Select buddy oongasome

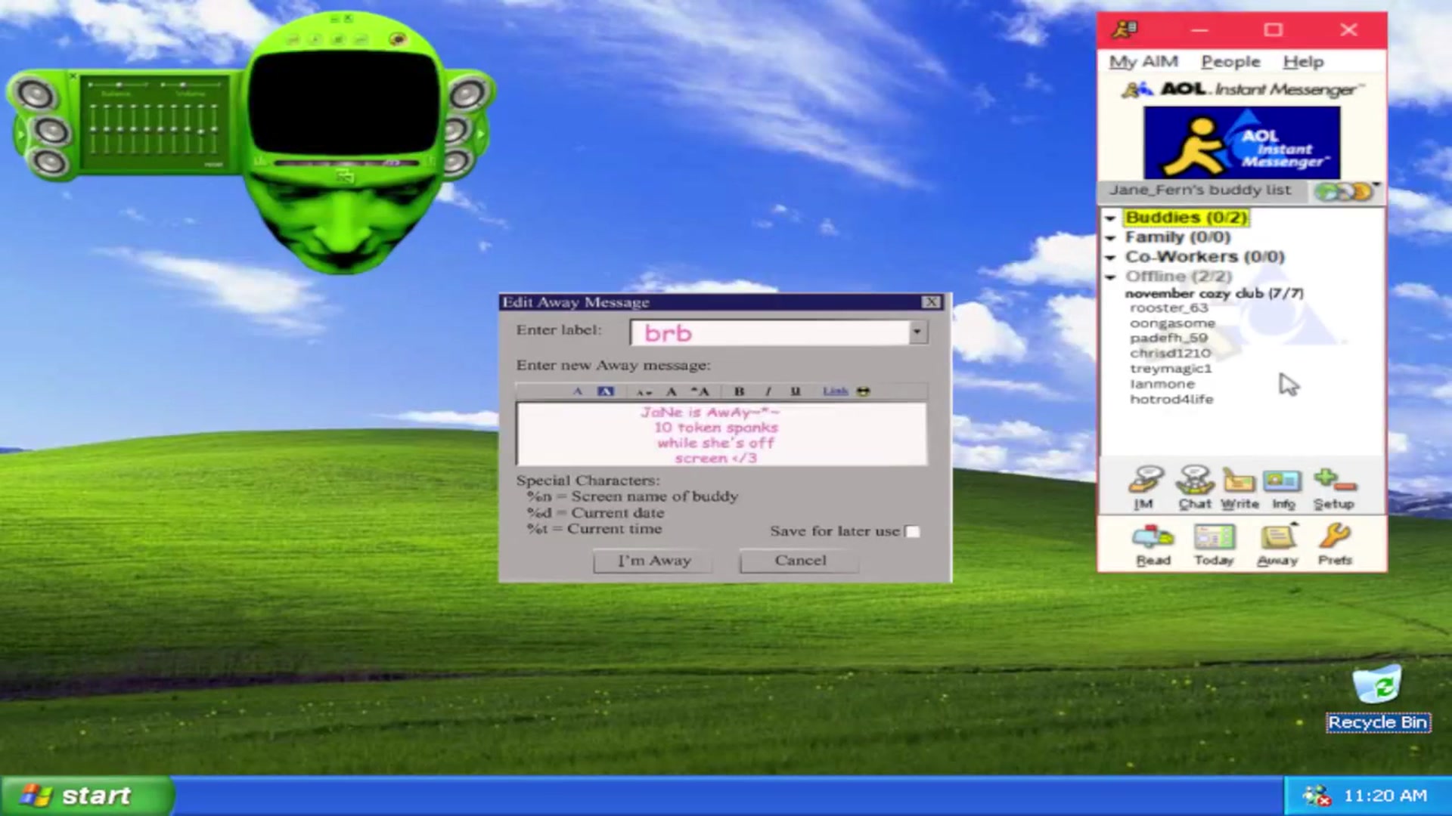click(x=1172, y=323)
